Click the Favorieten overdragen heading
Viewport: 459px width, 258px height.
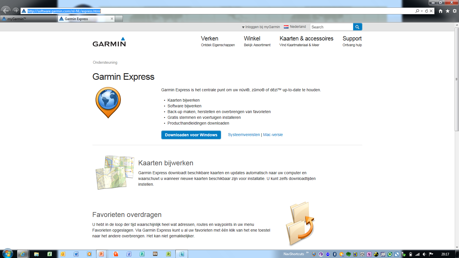point(127,215)
